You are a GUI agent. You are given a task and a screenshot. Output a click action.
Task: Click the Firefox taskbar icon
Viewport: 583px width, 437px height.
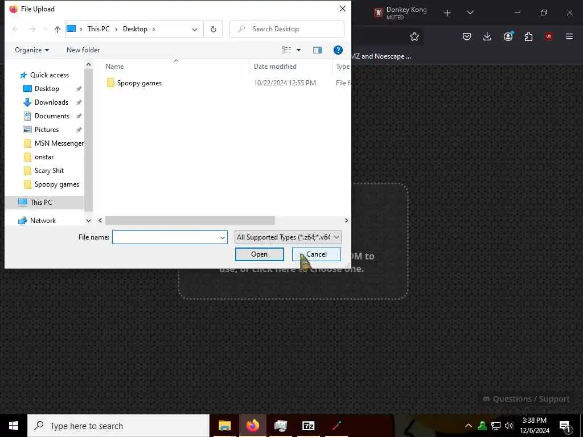tap(252, 426)
